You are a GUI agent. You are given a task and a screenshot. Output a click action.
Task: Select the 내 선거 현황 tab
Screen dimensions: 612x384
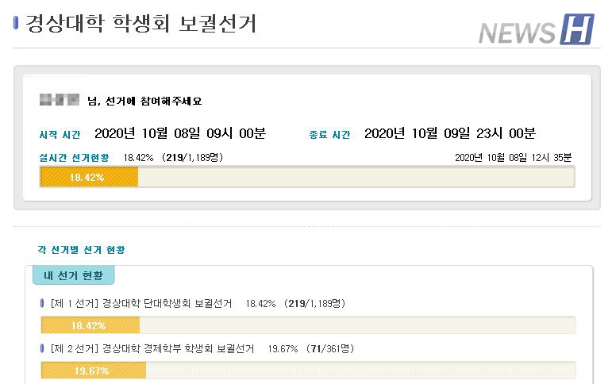tap(73, 275)
